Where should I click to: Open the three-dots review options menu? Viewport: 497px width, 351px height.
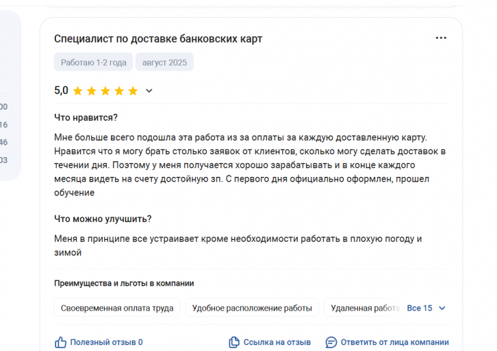point(441,38)
